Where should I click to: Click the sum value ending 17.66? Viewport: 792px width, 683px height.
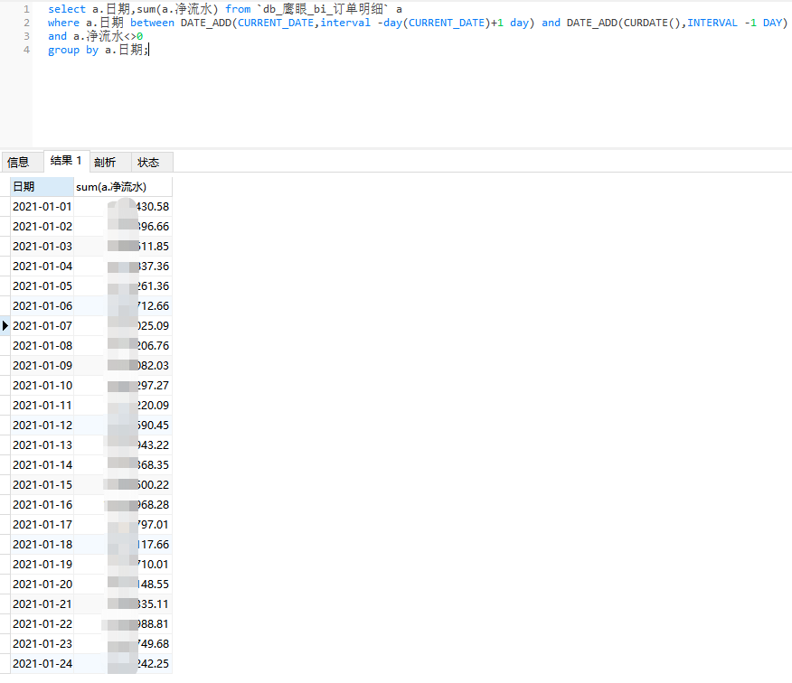(123, 544)
